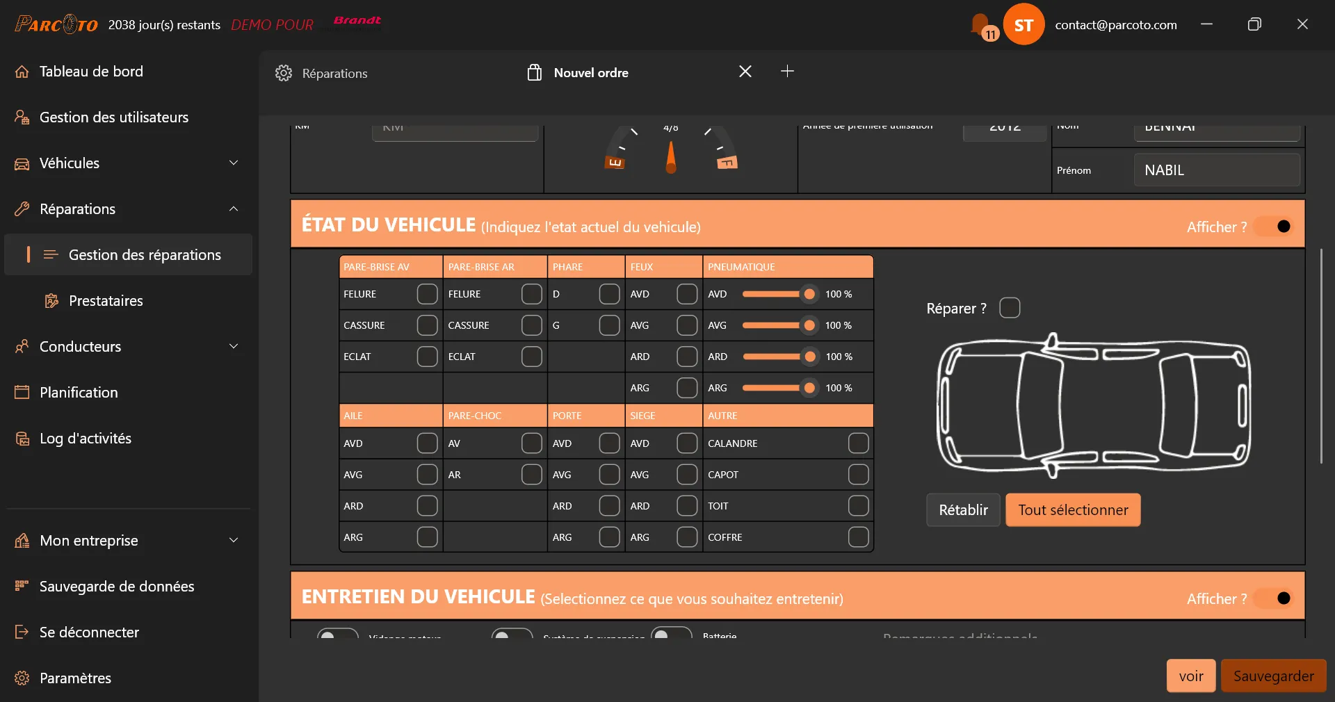Collapse the Réparations menu chevron
The width and height of the screenshot is (1335, 702).
234,209
